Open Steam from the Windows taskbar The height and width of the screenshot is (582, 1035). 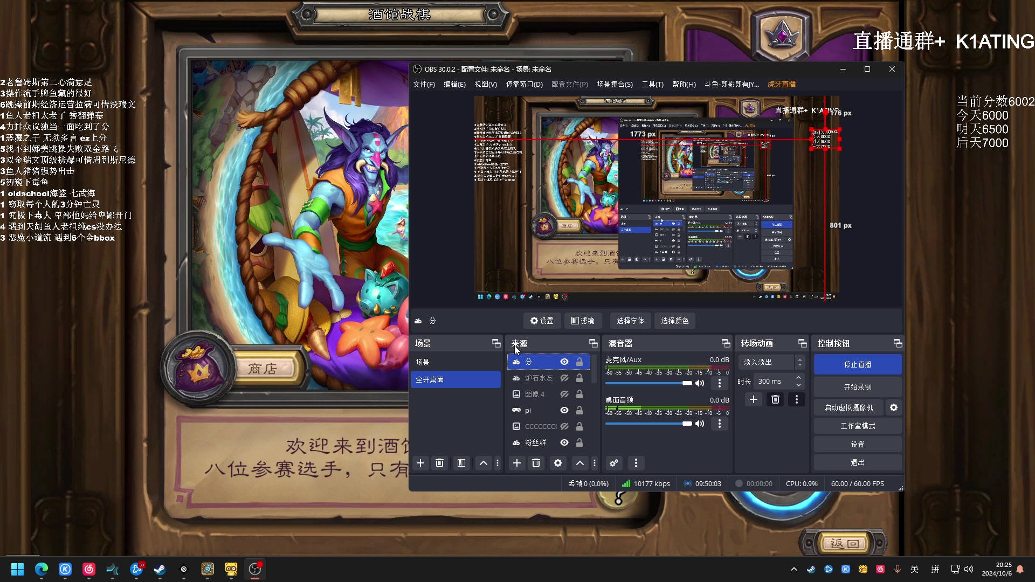click(160, 569)
